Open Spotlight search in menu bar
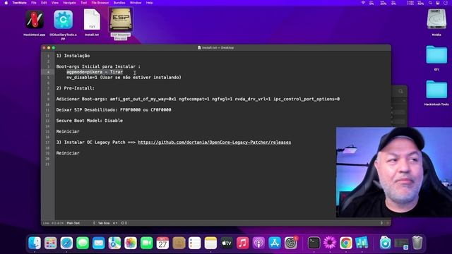 coord(430,3)
